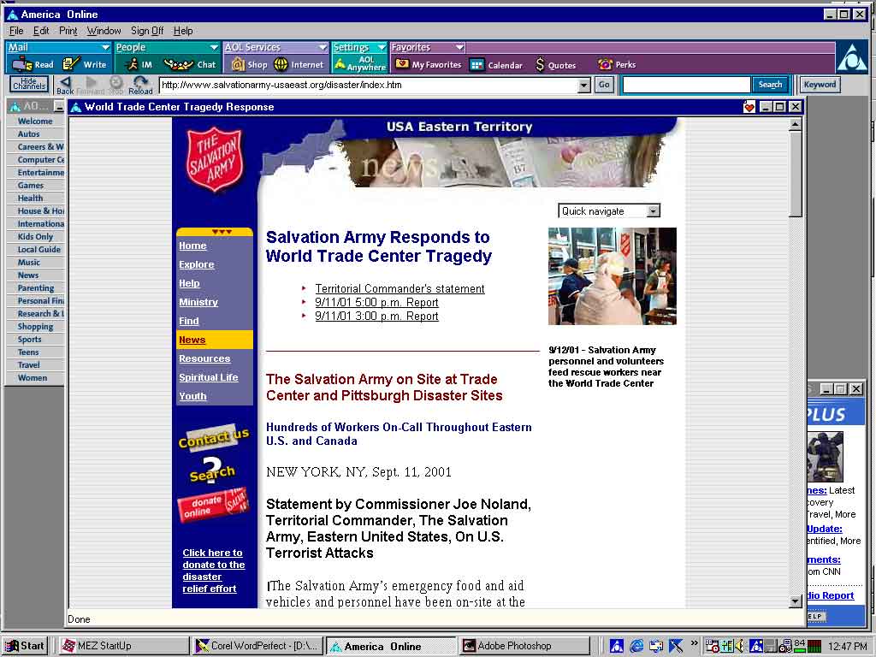Expand quick launch overflow chevron

point(695,643)
